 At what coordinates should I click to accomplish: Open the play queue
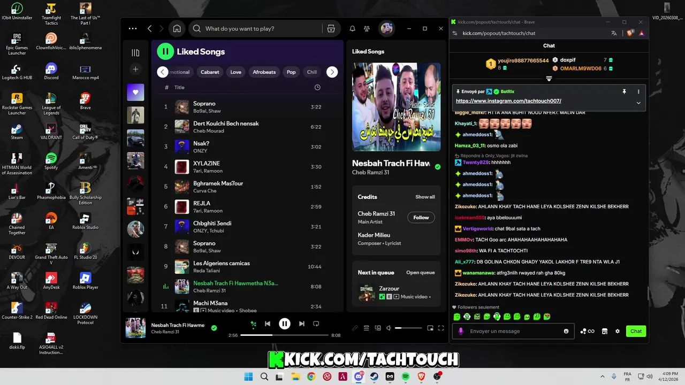tap(420, 273)
